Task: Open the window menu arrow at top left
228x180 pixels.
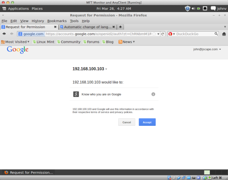Action: tap(3, 15)
